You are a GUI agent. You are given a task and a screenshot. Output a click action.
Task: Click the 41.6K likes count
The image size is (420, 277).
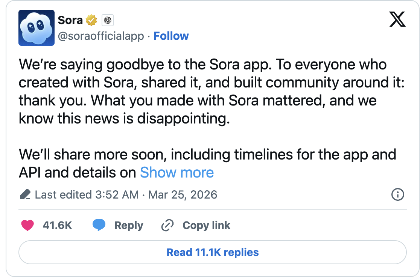click(57, 226)
